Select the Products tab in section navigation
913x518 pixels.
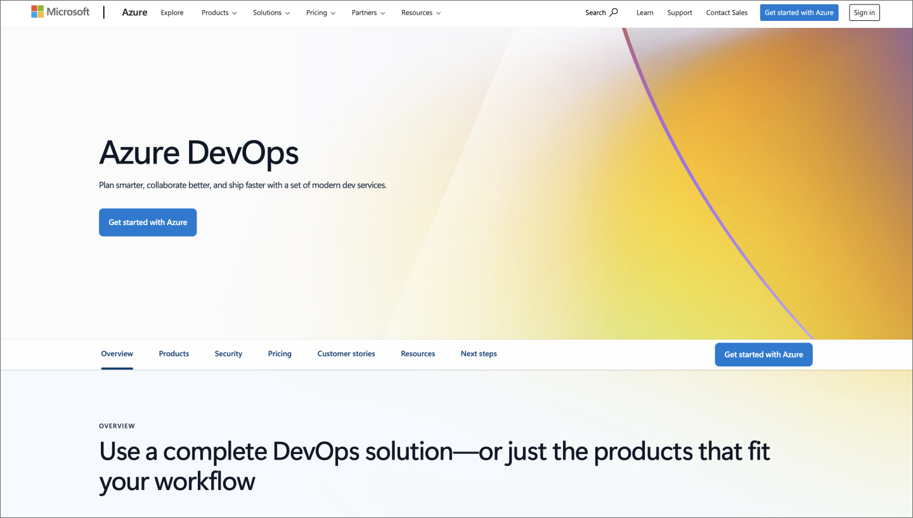pyautogui.click(x=174, y=354)
